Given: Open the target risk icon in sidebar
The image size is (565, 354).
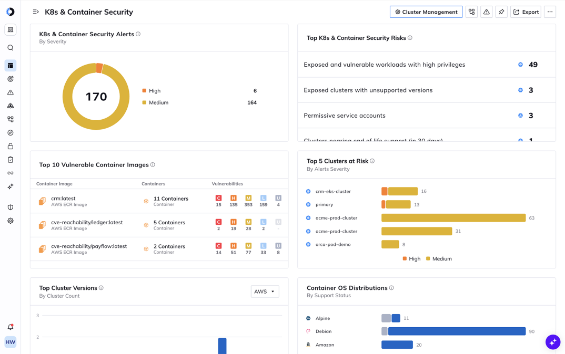Looking at the screenshot, I should pyautogui.click(x=11, y=79).
